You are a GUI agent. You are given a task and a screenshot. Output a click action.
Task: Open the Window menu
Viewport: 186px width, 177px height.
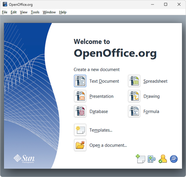[x=49, y=12]
